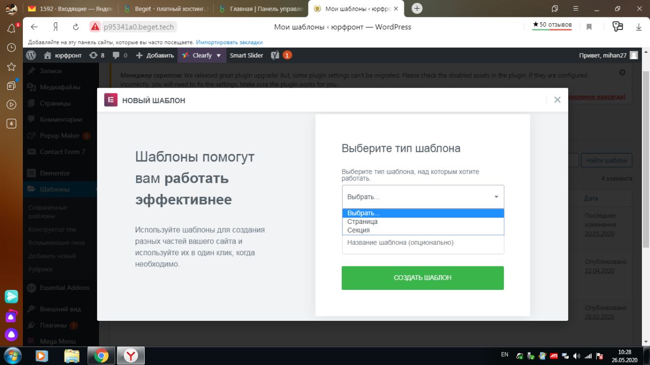
Task: Choose 'Страница' from the dropdown list
Action: coord(423,222)
